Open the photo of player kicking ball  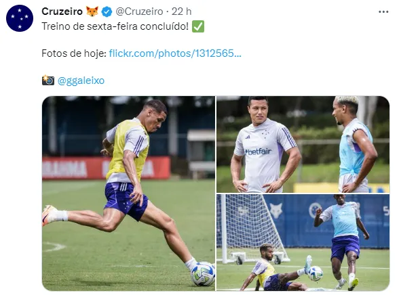point(128,194)
